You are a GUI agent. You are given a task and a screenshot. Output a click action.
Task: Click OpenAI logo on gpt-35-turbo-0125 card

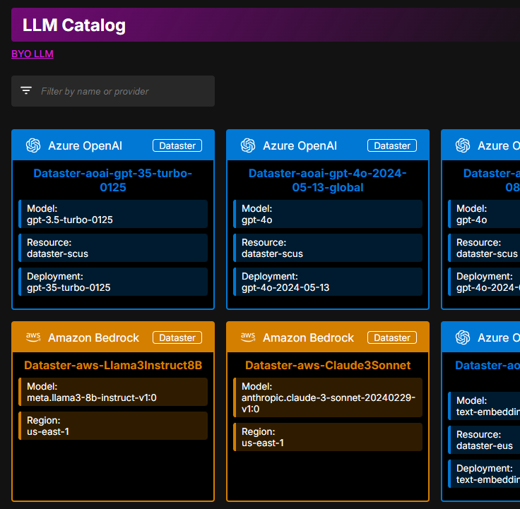(33, 145)
